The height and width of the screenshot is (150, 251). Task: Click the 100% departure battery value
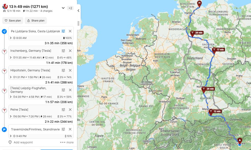tap(67, 38)
